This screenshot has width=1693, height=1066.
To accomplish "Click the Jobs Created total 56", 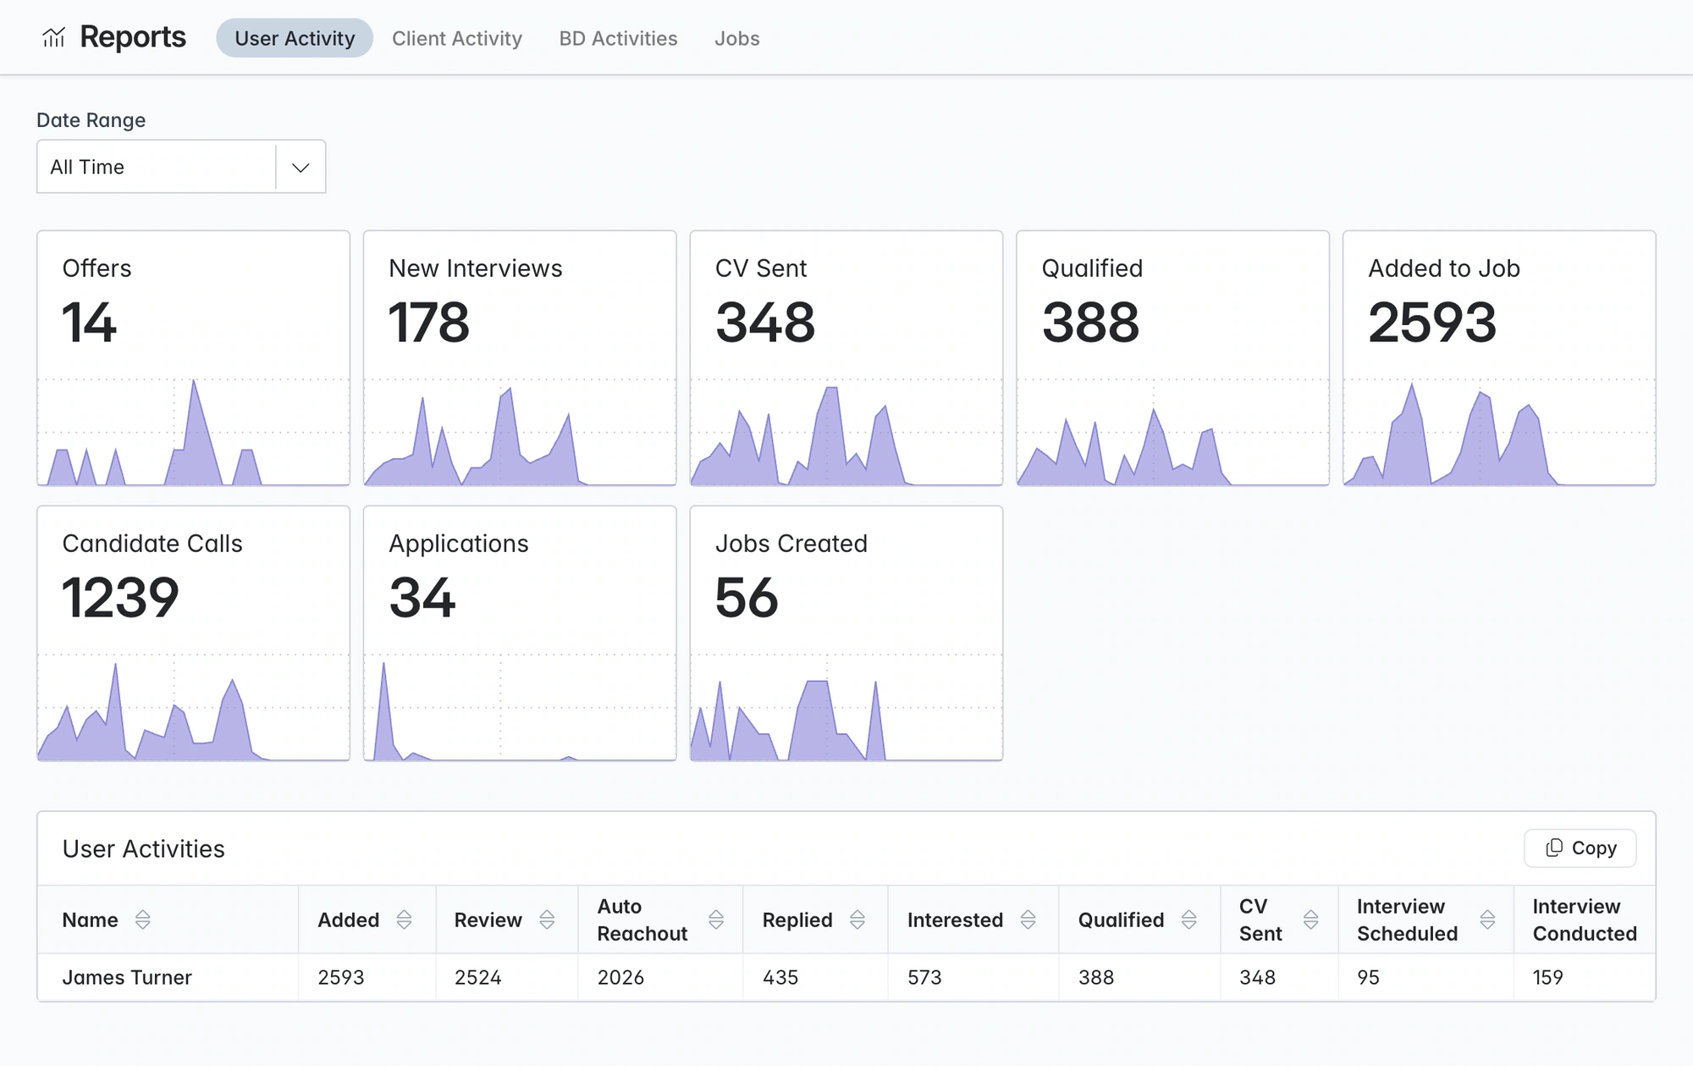I will pos(746,597).
